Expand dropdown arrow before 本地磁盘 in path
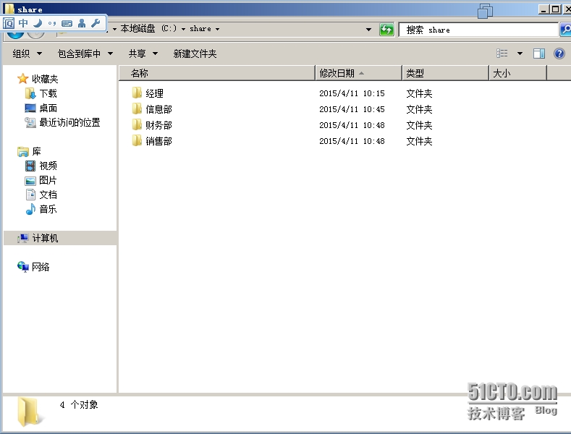Screen dimensions: 571x434 [114, 29]
